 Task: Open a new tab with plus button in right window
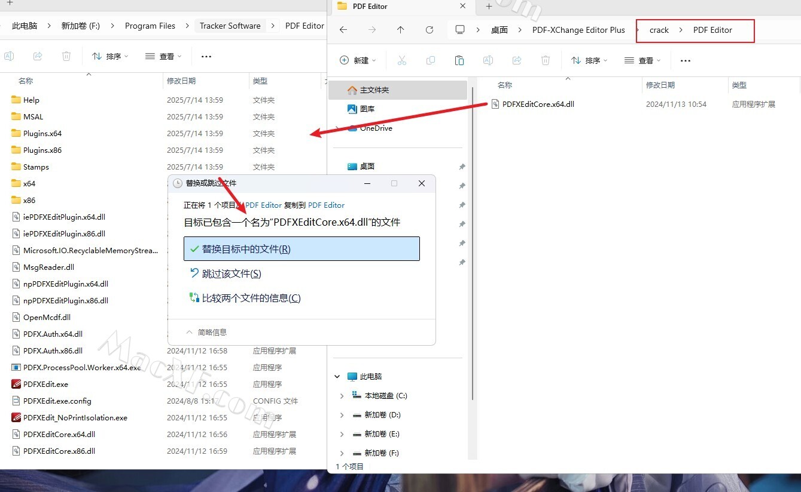pyautogui.click(x=489, y=6)
